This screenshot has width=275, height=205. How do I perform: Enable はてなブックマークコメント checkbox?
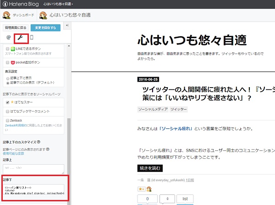point(7,111)
